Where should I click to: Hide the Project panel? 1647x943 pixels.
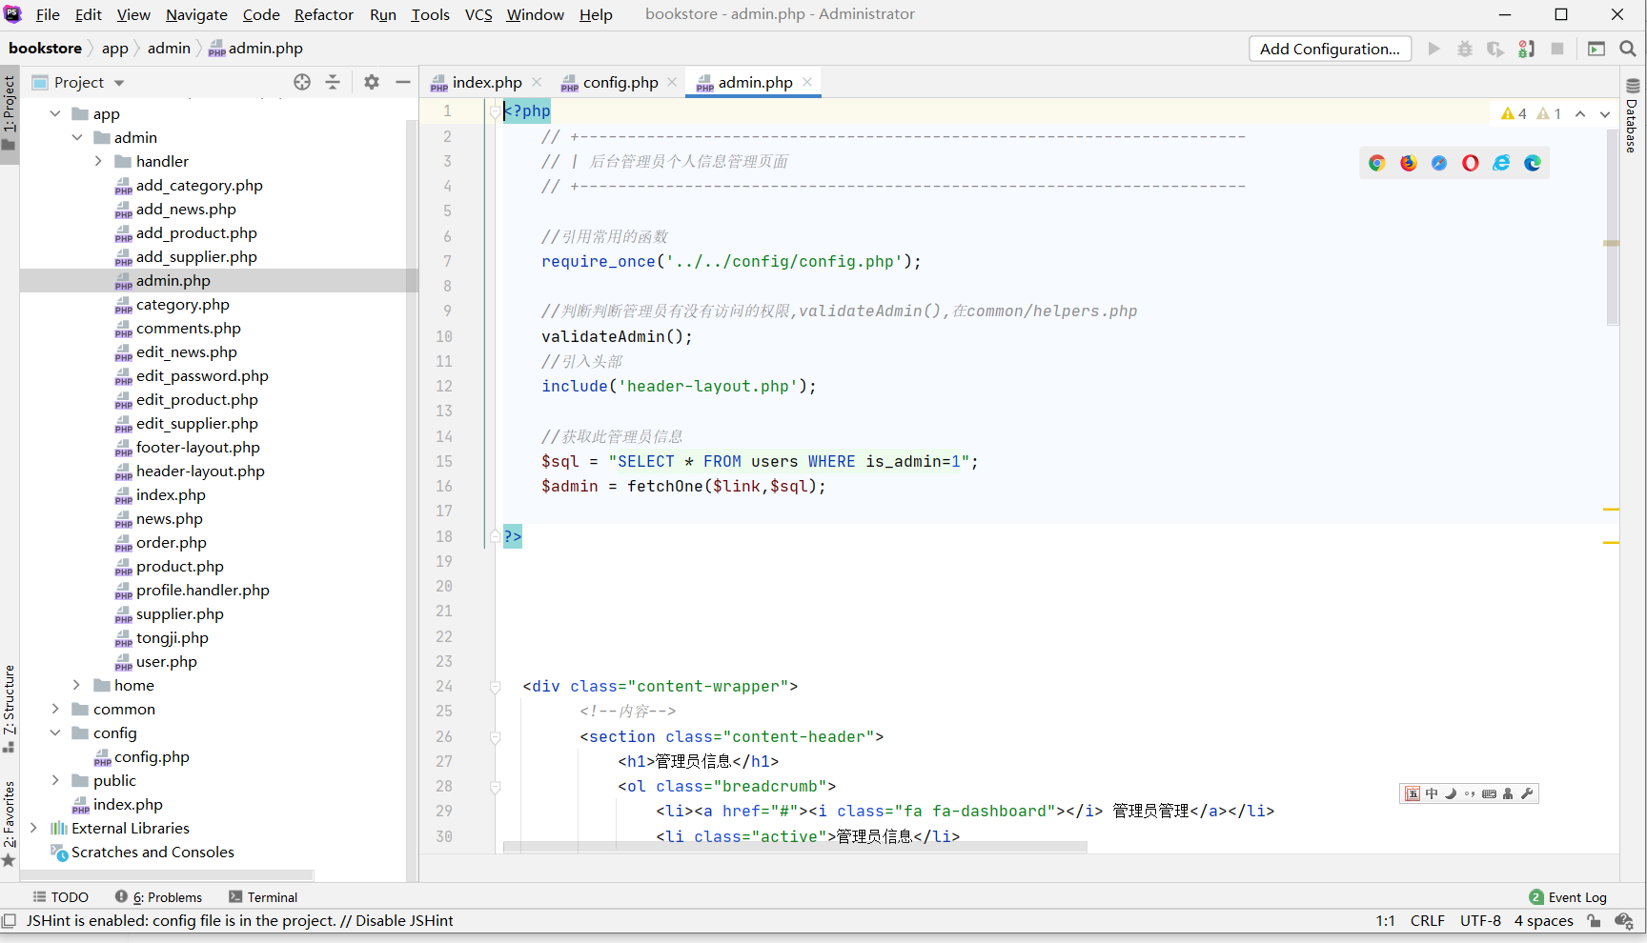tap(403, 82)
